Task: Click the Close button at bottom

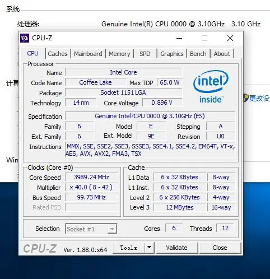Action: (220, 248)
